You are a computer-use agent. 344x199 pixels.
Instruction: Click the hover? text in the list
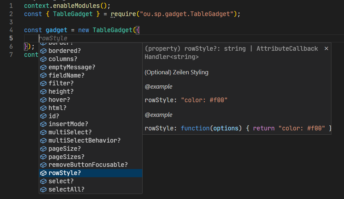[x=59, y=100]
